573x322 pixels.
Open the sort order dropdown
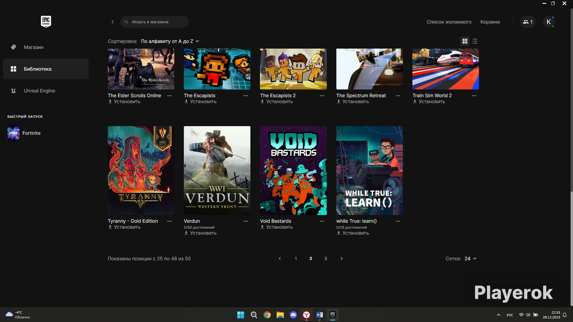(x=170, y=41)
